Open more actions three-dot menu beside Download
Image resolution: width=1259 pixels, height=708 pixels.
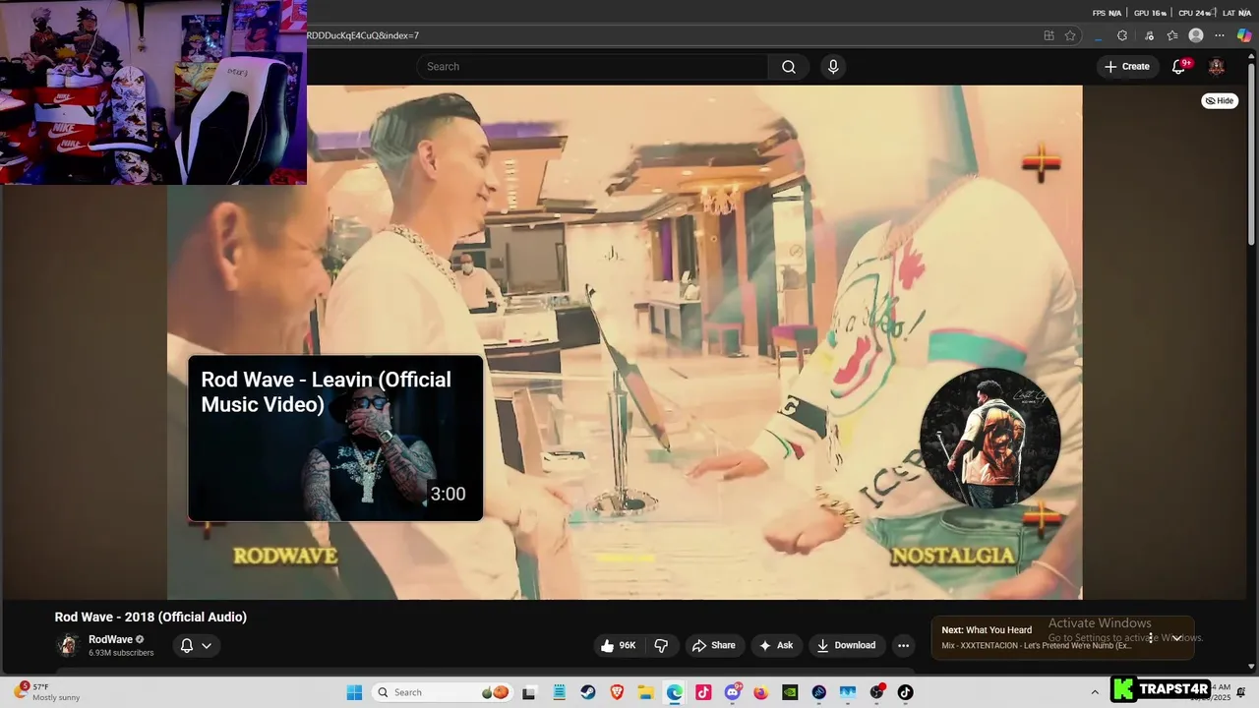903,645
